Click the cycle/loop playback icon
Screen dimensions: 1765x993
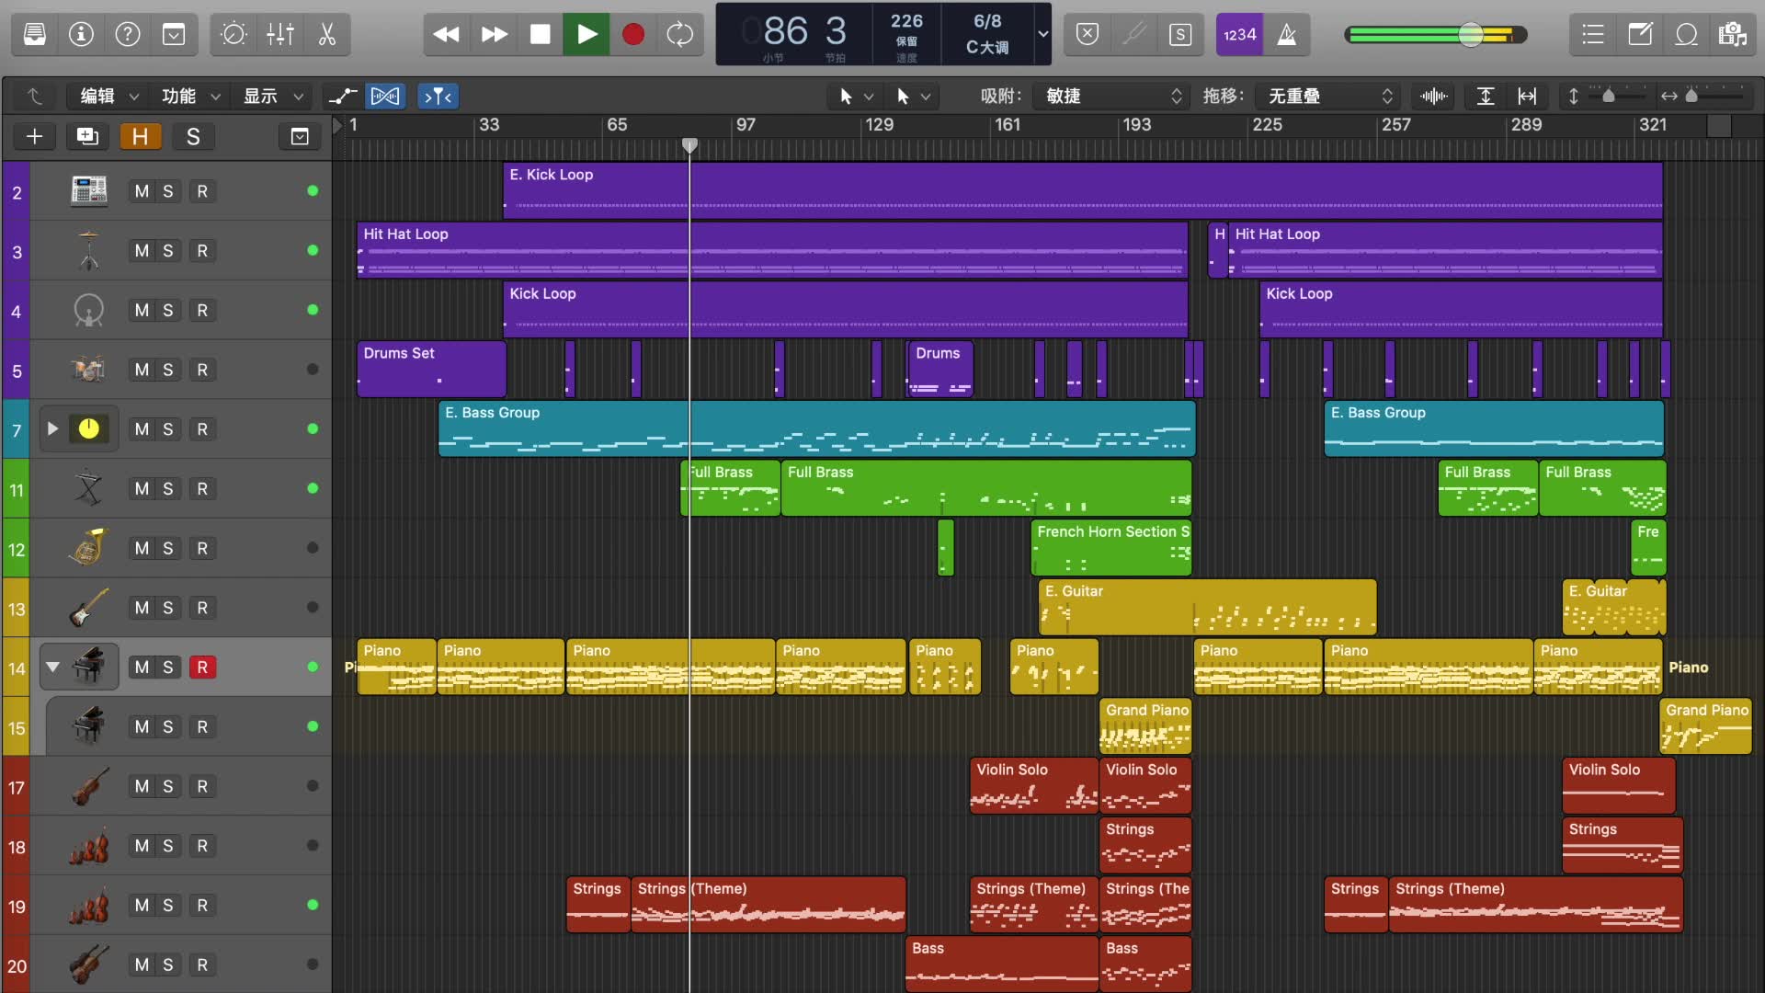[678, 34]
